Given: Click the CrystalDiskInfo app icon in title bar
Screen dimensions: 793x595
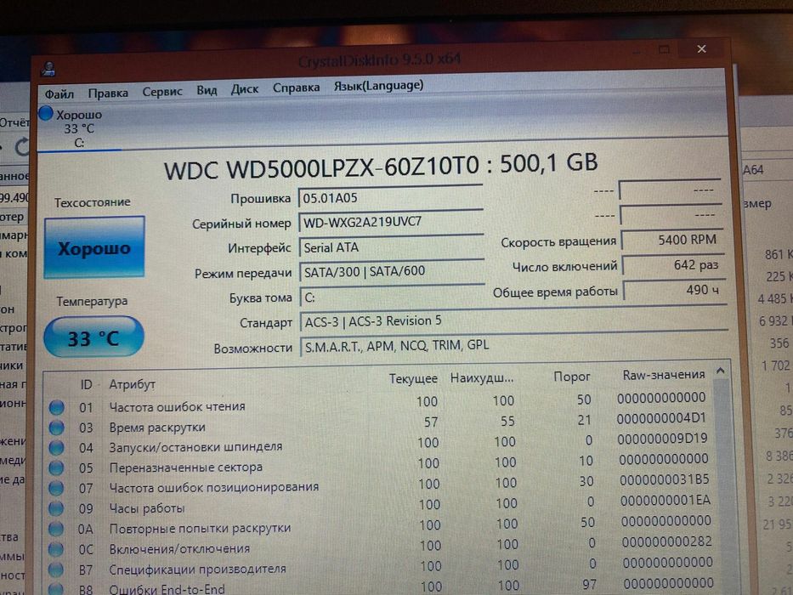Looking at the screenshot, I should 48,70.
